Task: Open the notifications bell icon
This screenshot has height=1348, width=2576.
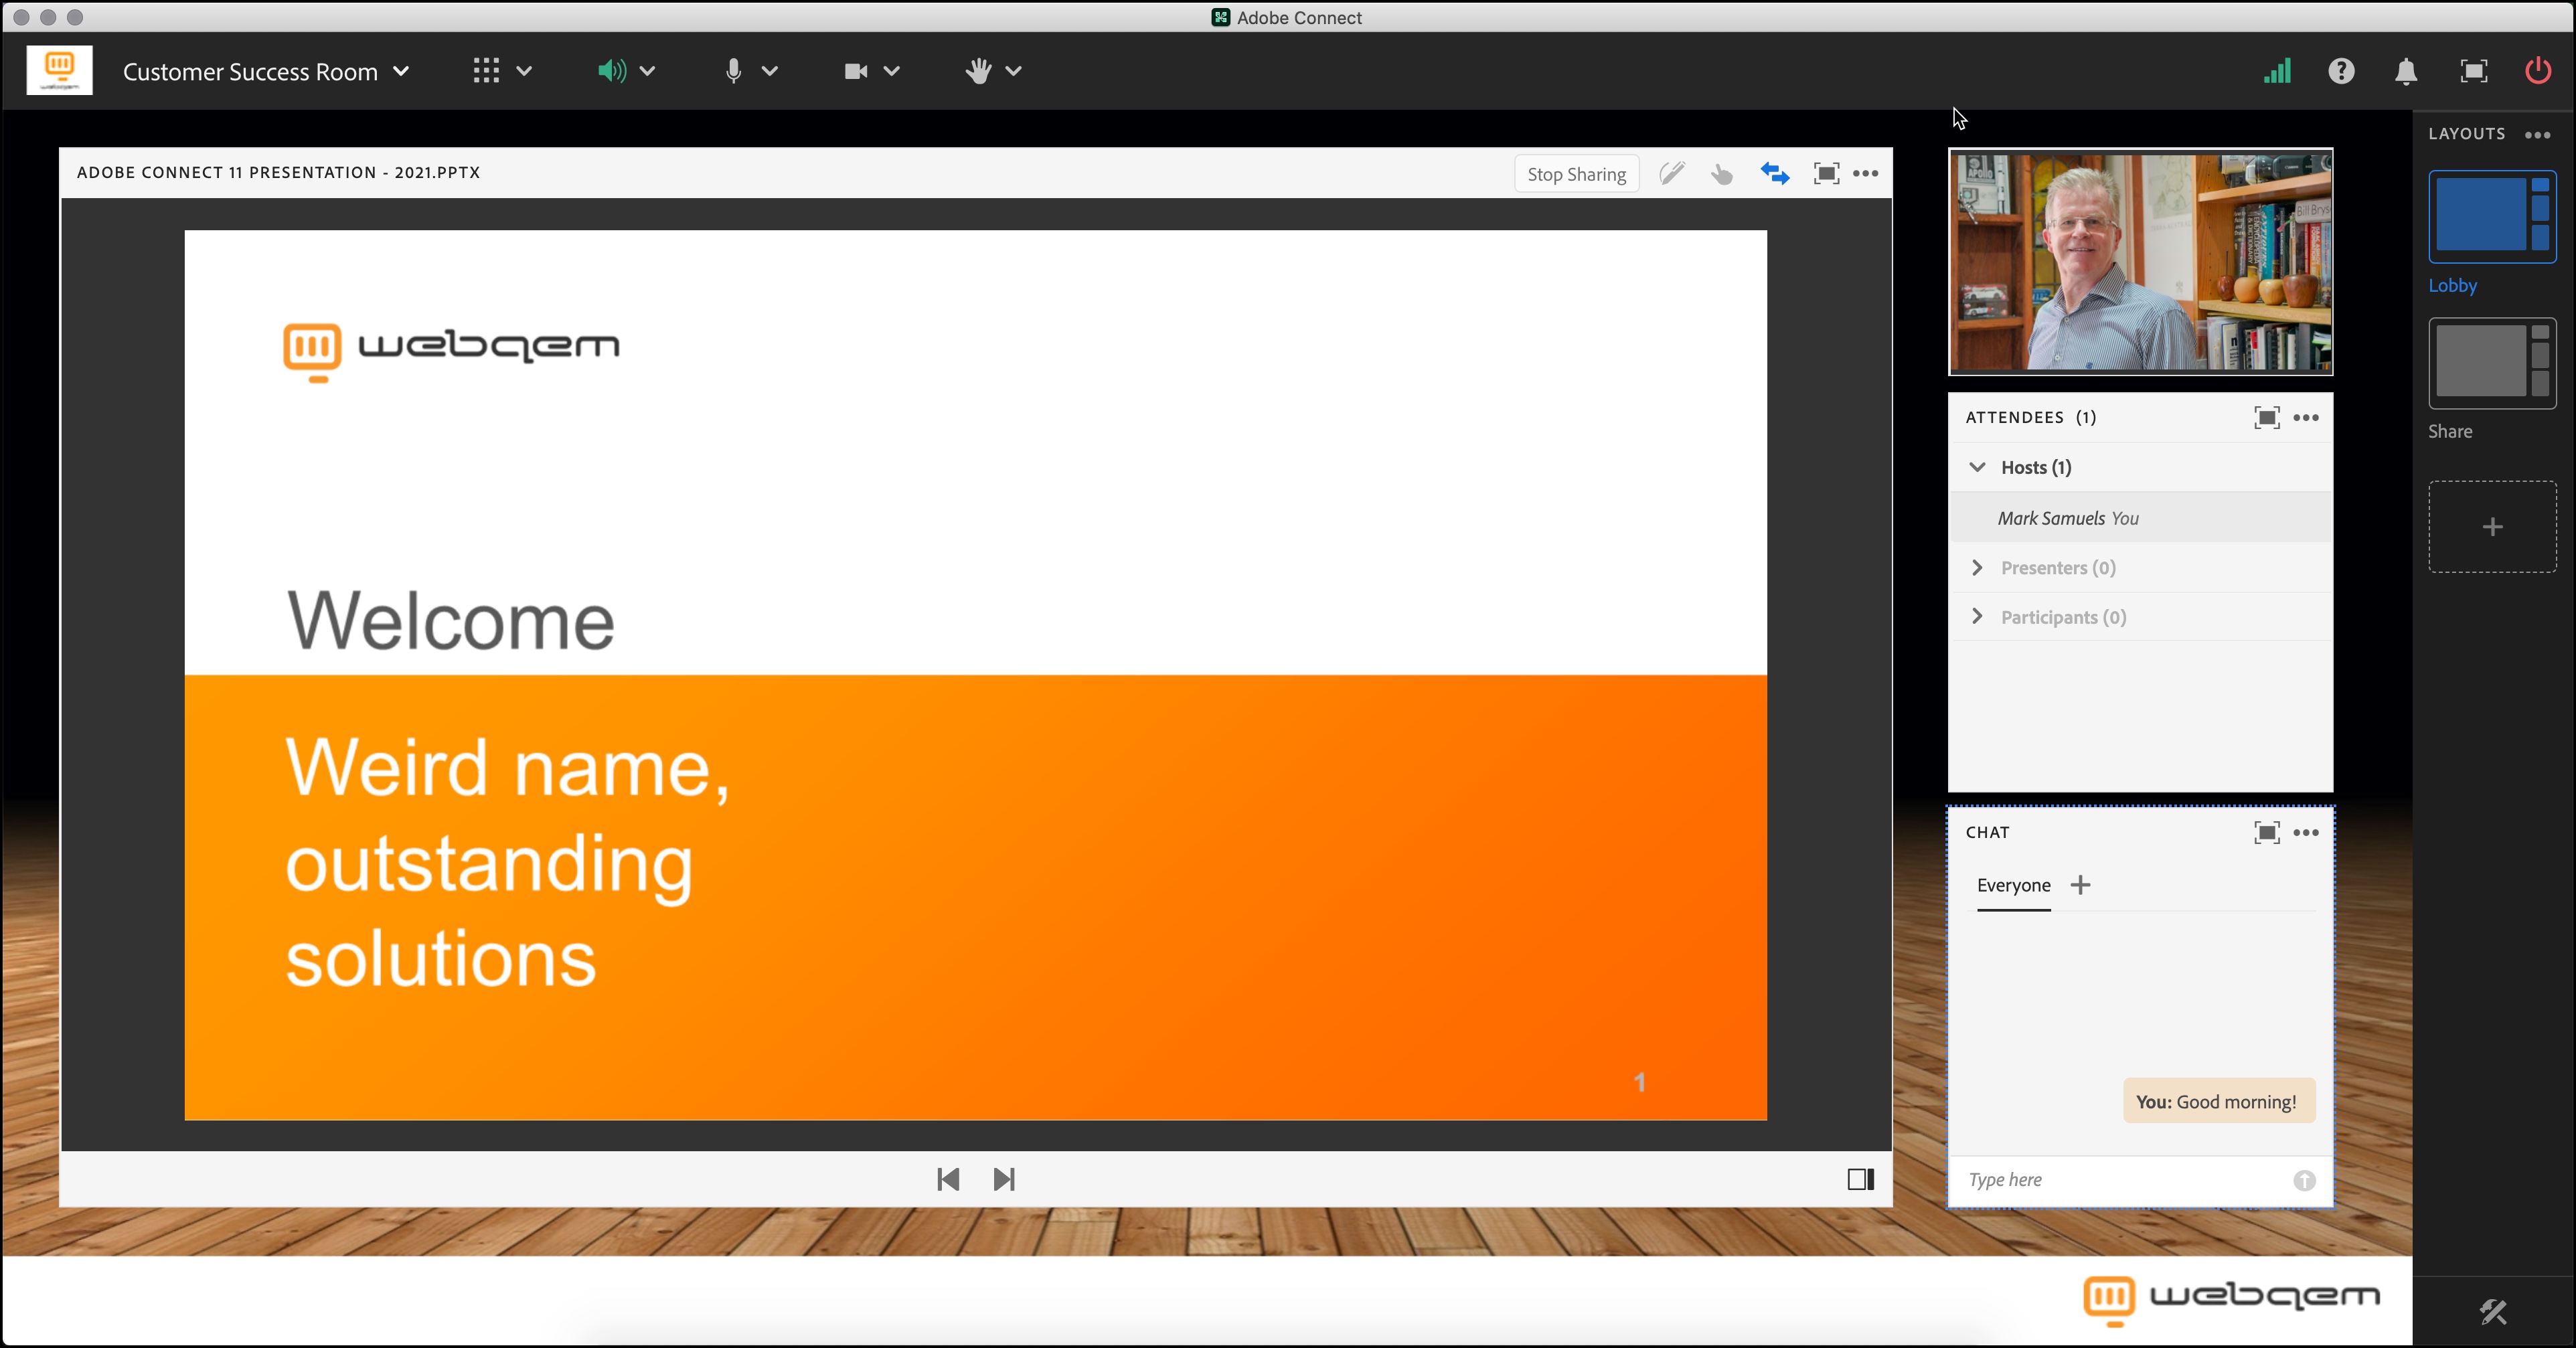Action: pyautogui.click(x=2406, y=71)
